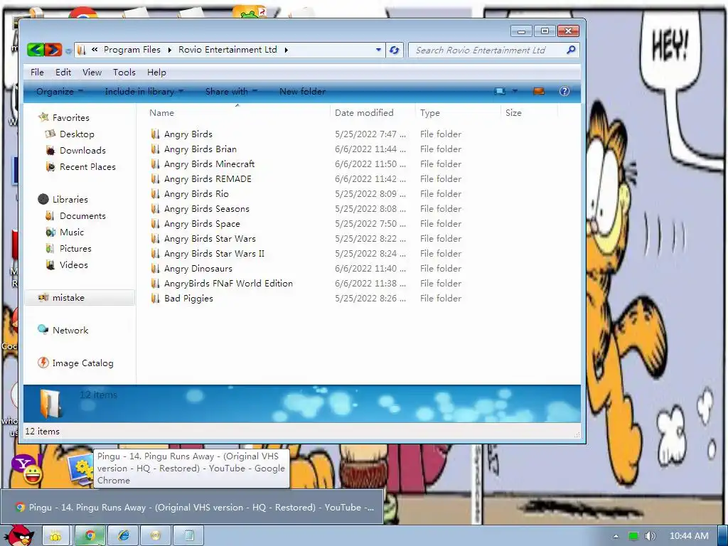Open the Videos library
728x546 pixels.
point(73,264)
